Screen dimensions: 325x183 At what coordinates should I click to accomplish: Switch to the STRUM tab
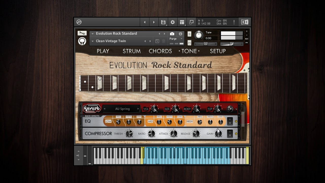tap(132, 51)
